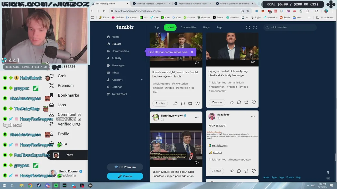Open options menu for nazalieee post
The height and width of the screenshot is (189, 337).
tap(253, 116)
